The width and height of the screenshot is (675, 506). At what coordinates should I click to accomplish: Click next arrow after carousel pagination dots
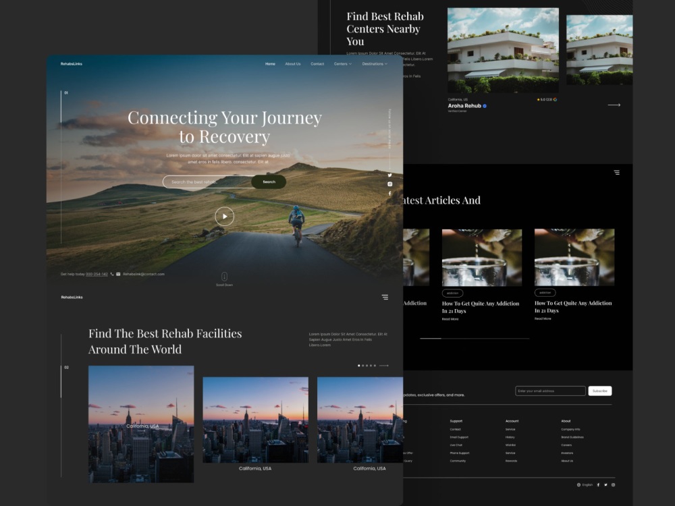[x=383, y=366]
